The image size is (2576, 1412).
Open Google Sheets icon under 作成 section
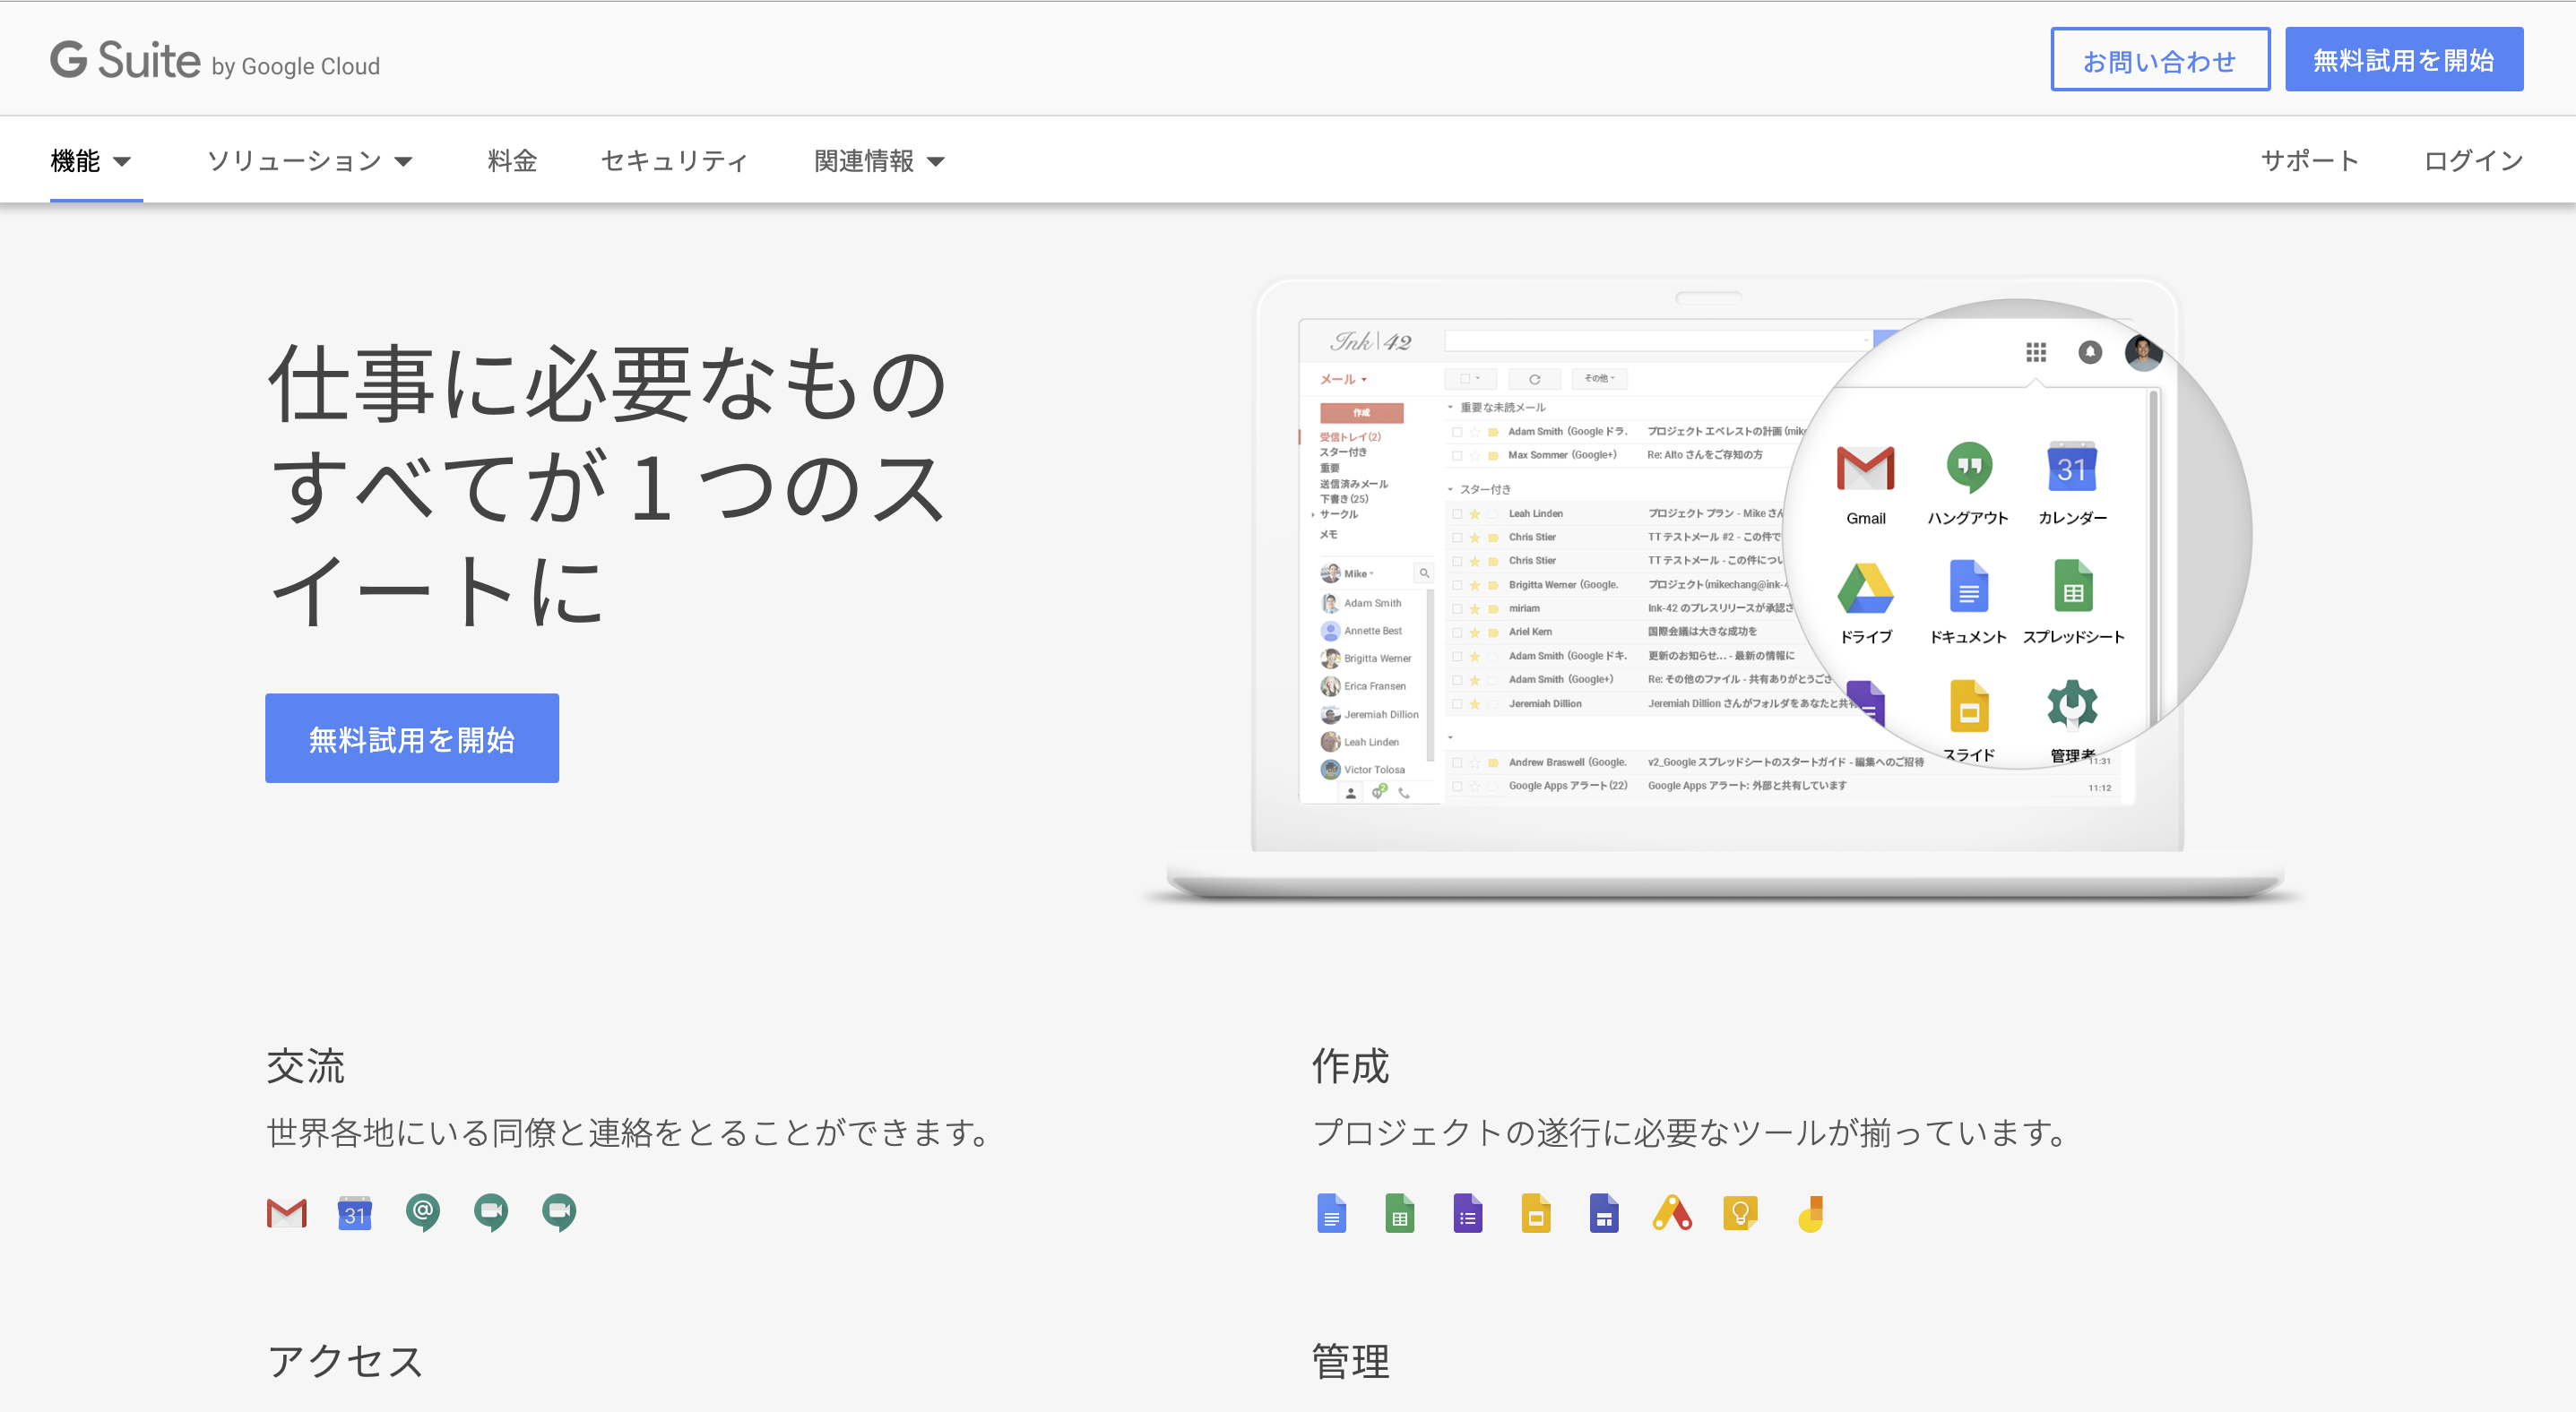click(x=1399, y=1213)
